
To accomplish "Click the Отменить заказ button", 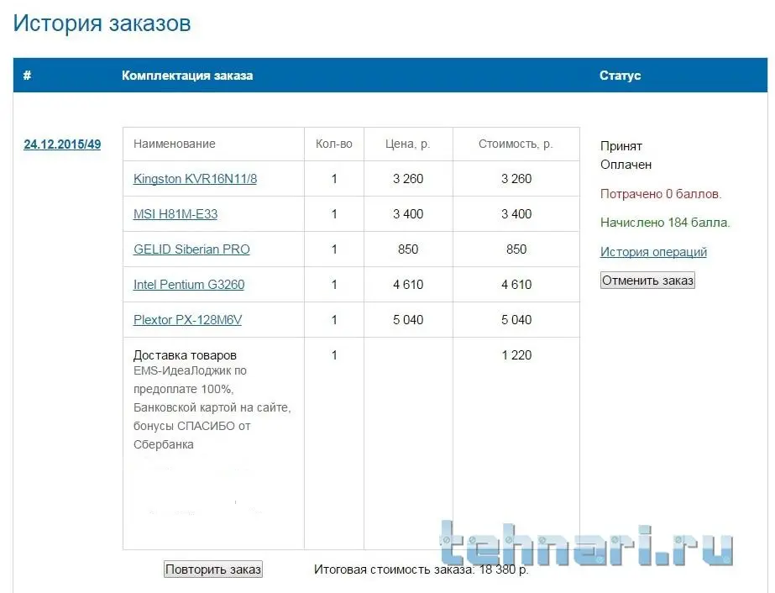I will coord(647,281).
